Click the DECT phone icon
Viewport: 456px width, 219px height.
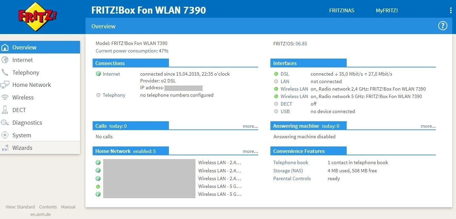point(5,110)
